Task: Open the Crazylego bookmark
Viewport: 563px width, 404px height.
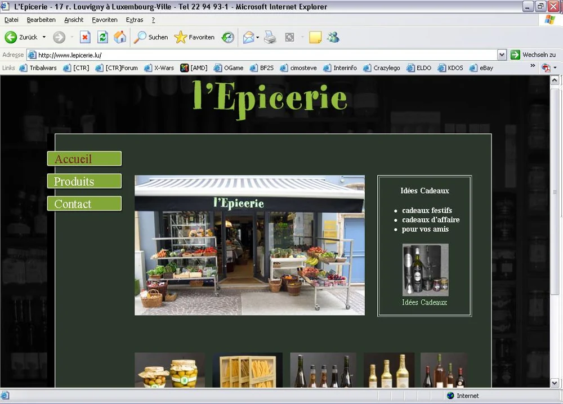Action: coord(382,68)
